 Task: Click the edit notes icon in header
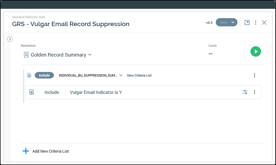point(247,23)
